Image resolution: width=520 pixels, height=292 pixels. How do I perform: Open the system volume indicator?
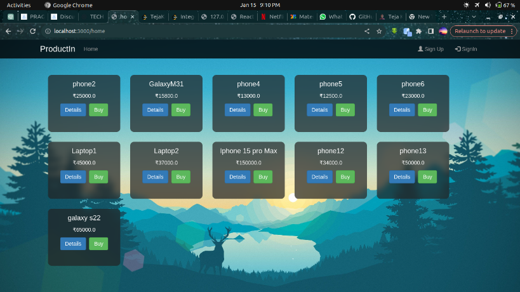pyautogui.click(x=488, y=5)
